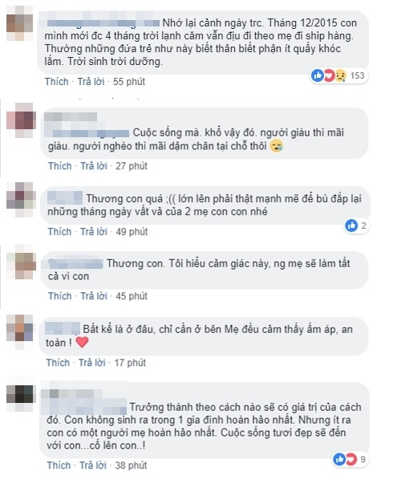
Task: Click like reaction icon on 153-reaction comment
Action: pyautogui.click(x=317, y=75)
